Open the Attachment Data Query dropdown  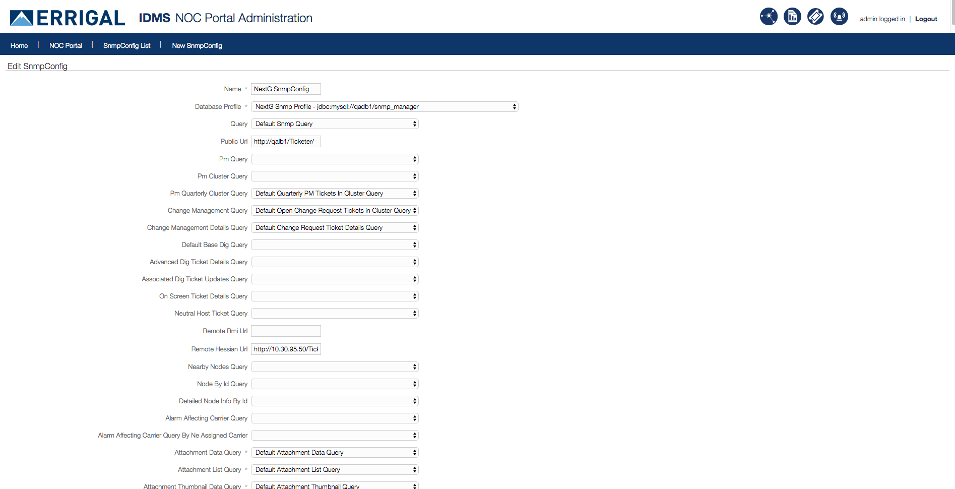(335, 453)
